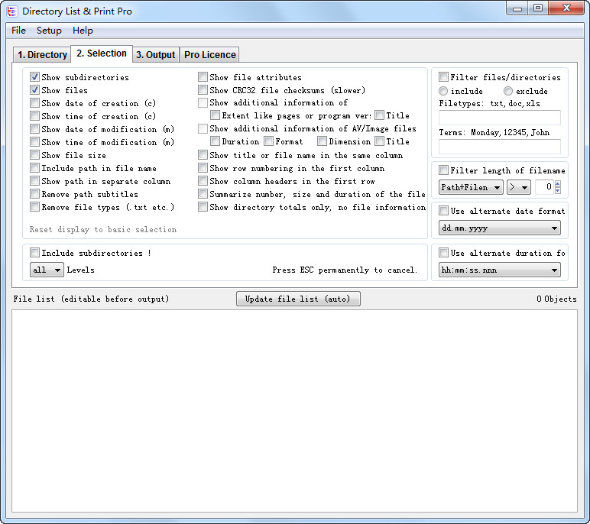
Task: Select the exclude radio button
Action: point(508,91)
